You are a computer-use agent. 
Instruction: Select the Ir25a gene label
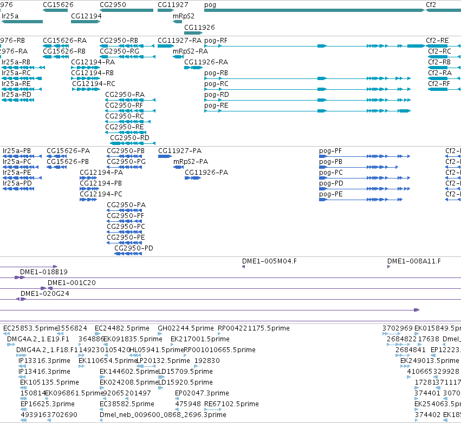[10, 16]
